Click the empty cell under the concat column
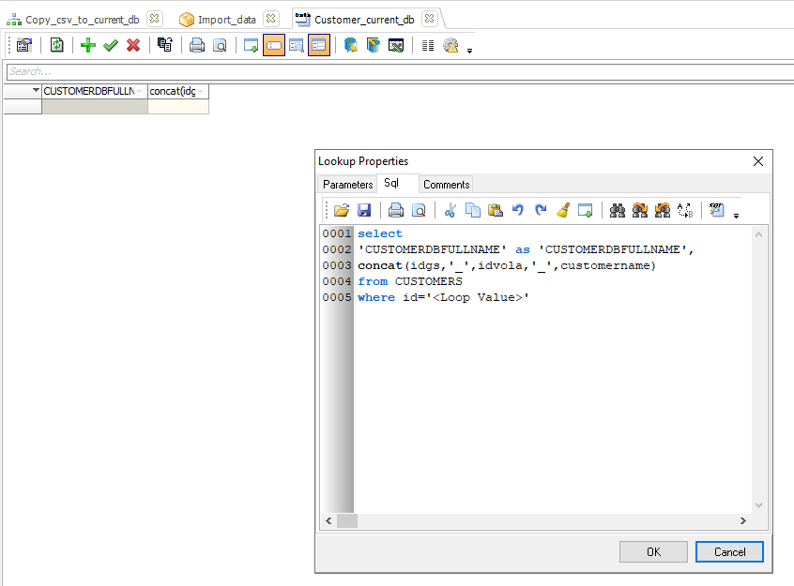Viewport: 794px width, 586px height. tap(177, 106)
